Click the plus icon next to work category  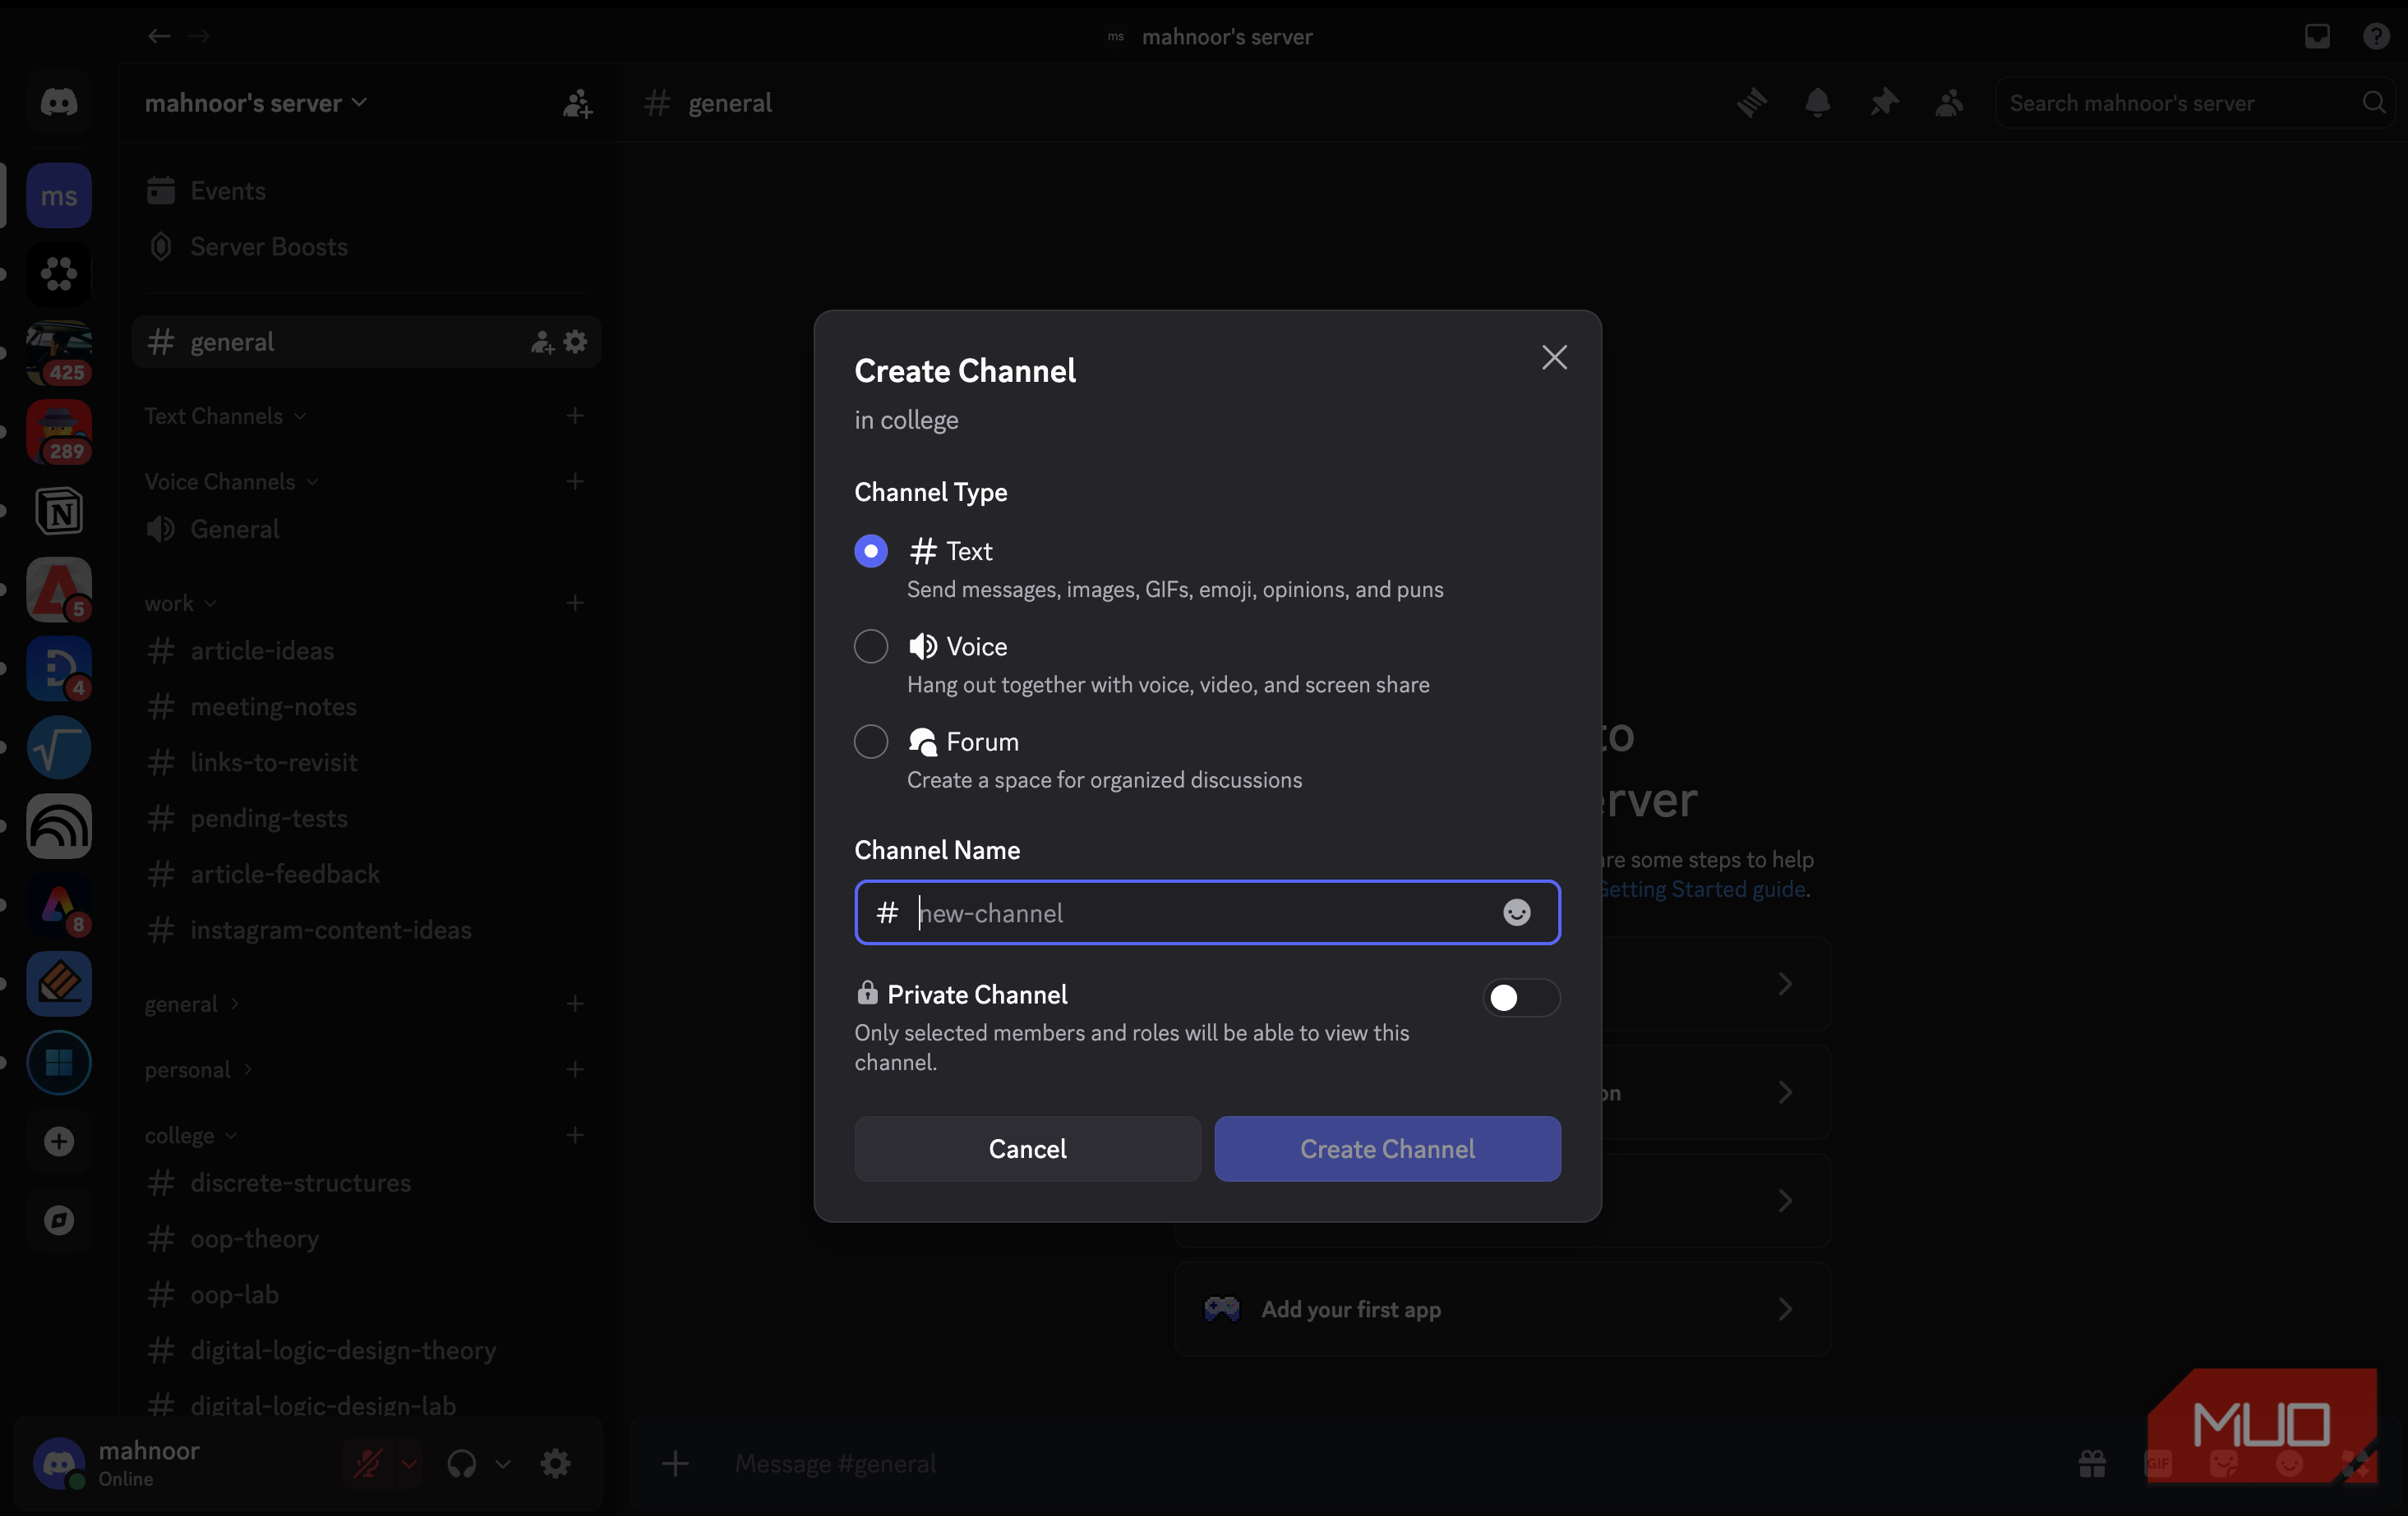[575, 604]
